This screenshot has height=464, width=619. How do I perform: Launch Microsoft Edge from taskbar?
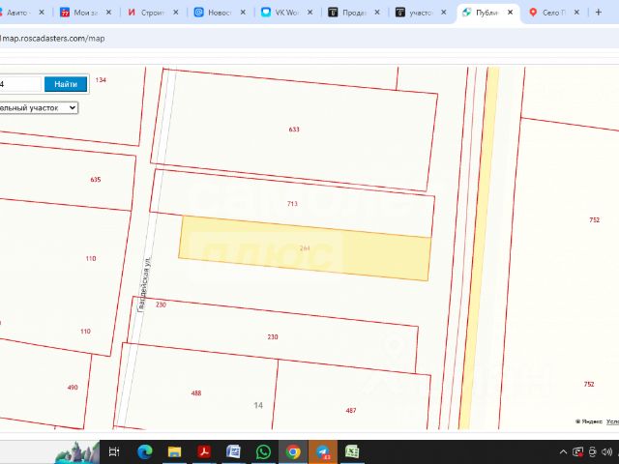tap(145, 451)
